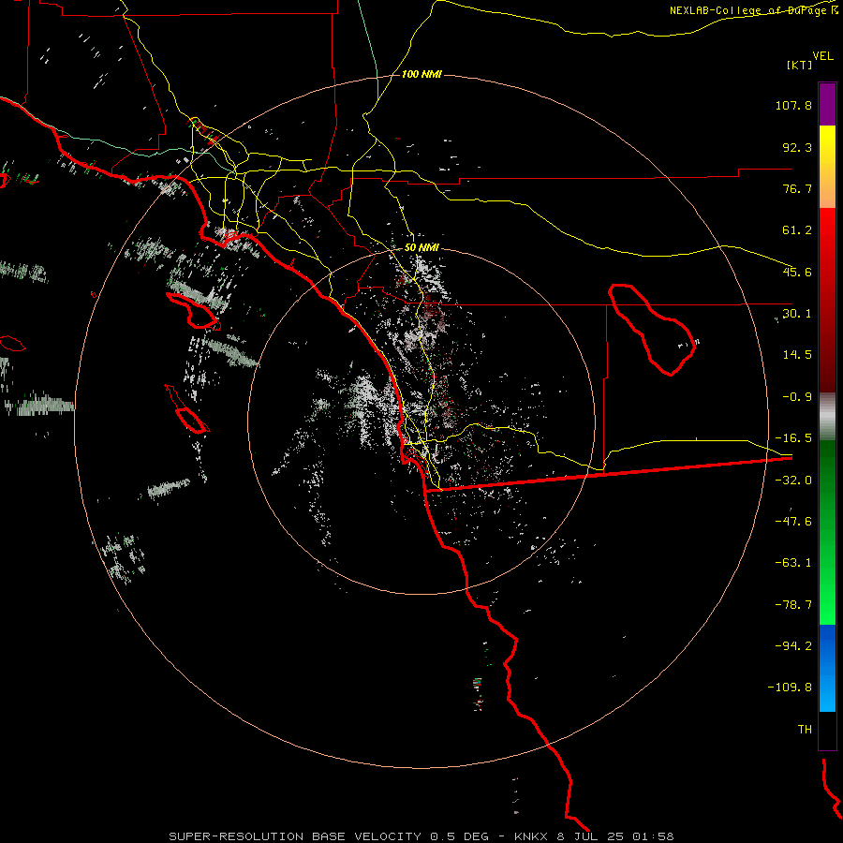Select the -47.6 legend value
Screen dimensions: 843x843
coord(793,522)
